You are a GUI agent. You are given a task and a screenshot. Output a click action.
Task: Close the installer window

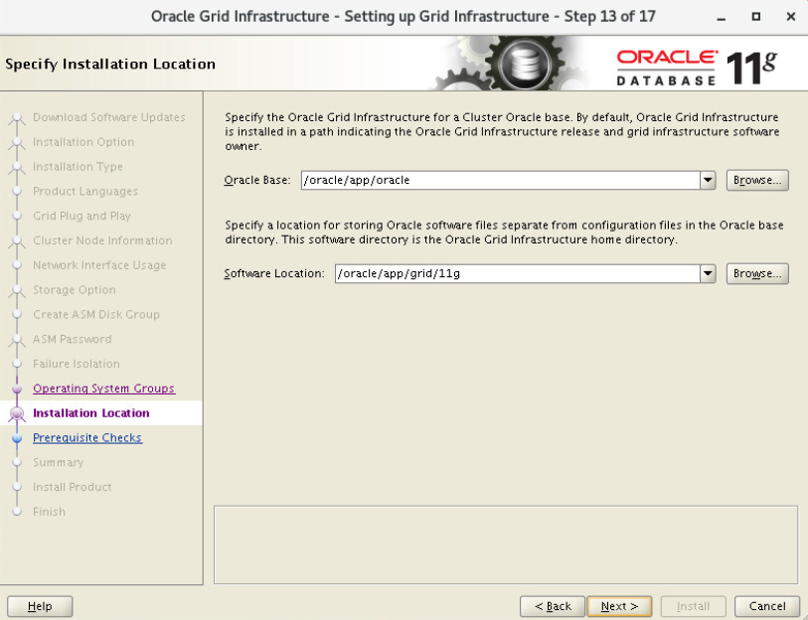point(791,17)
